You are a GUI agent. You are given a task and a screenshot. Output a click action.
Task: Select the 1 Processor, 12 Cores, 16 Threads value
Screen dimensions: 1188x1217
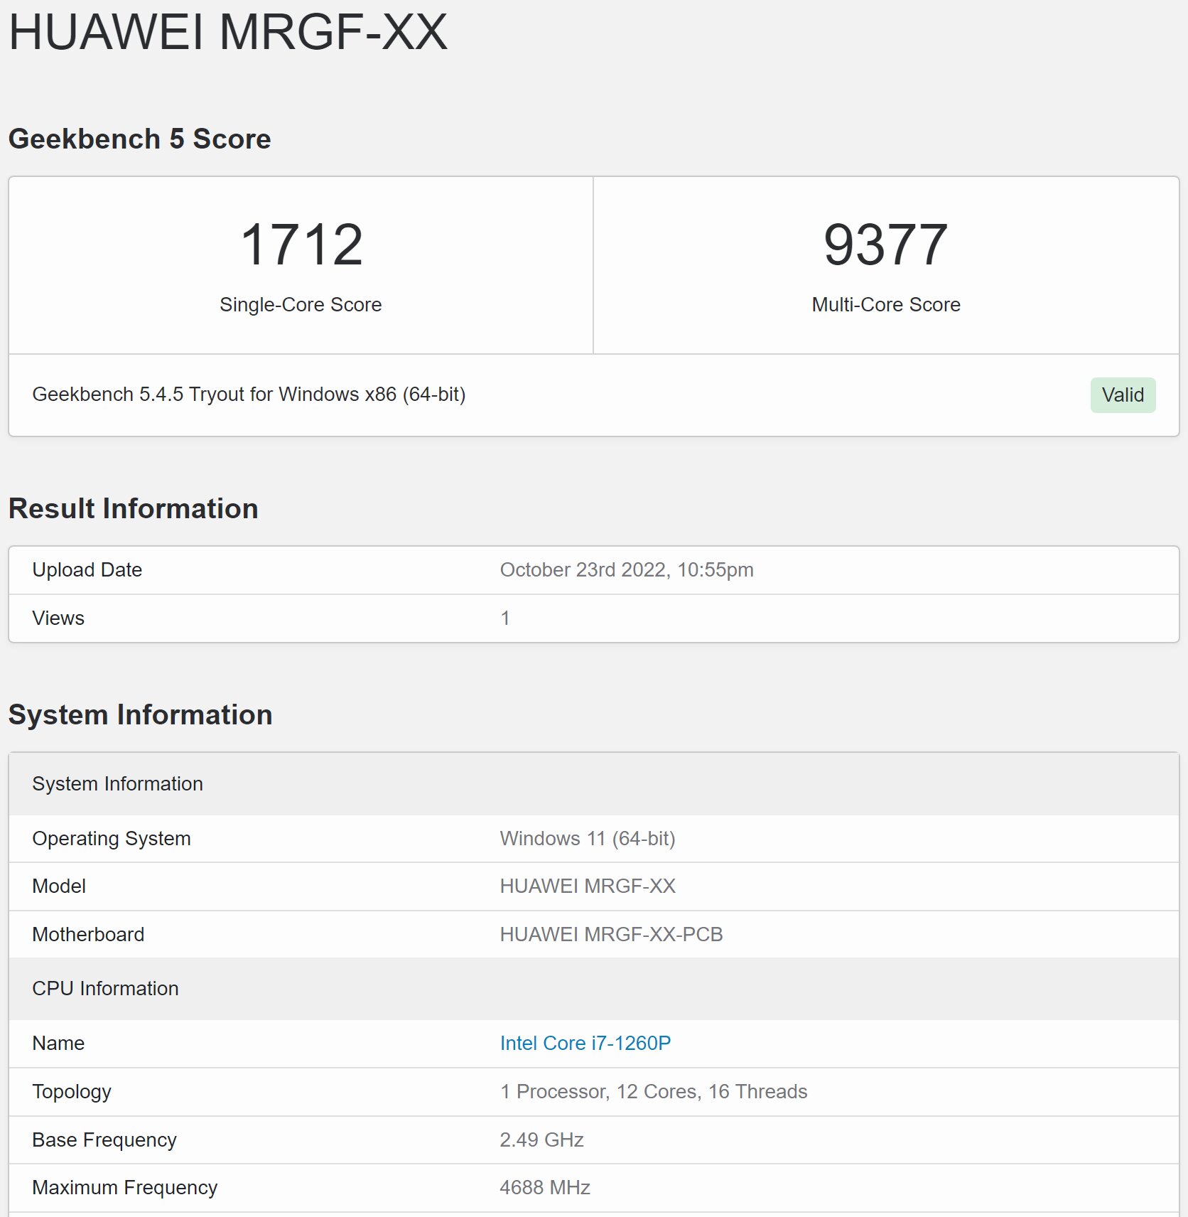point(654,1092)
